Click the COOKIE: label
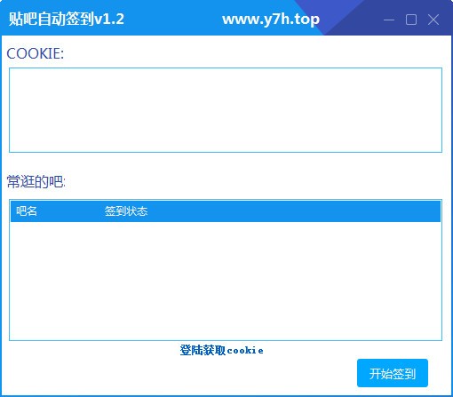Image resolution: width=453 pixels, height=397 pixels. click(x=36, y=53)
